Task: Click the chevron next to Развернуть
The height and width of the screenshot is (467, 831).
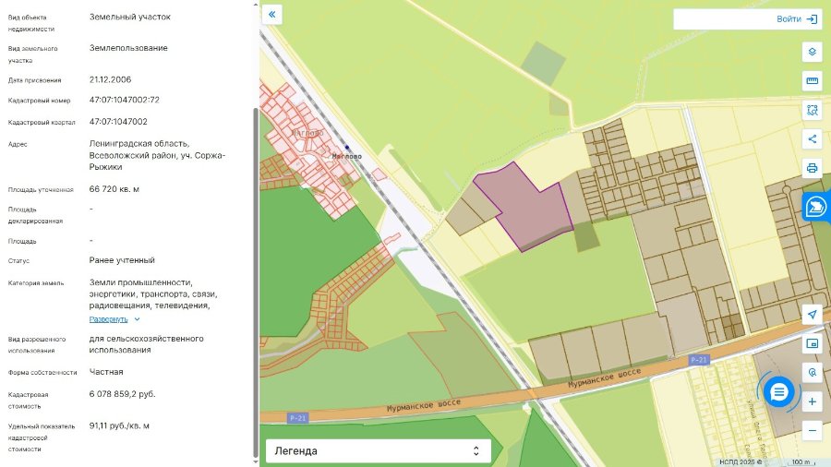Action: point(137,319)
